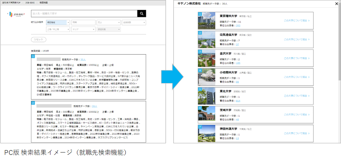Click the 東京理科大学 campus thumbnail

[x=207, y=21]
